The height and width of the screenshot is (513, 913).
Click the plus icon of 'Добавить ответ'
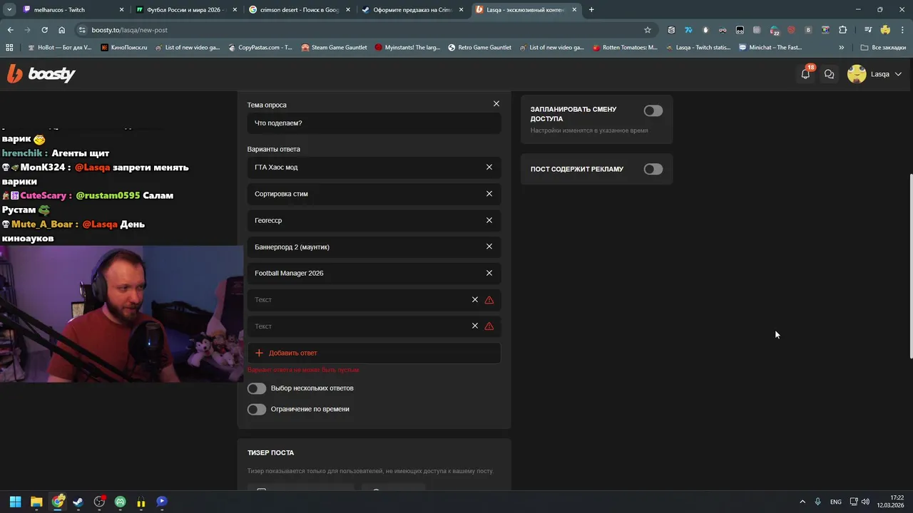pos(259,353)
